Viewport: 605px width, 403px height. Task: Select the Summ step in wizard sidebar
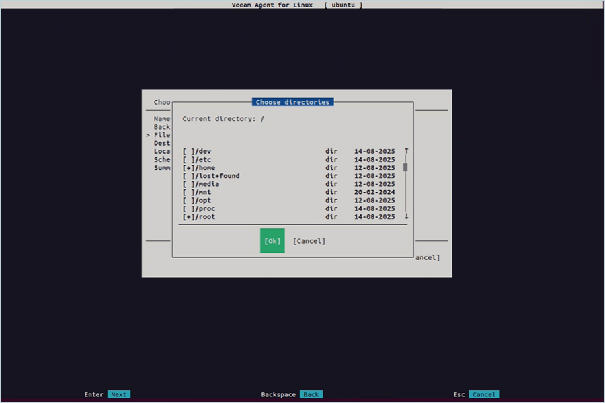tap(161, 167)
